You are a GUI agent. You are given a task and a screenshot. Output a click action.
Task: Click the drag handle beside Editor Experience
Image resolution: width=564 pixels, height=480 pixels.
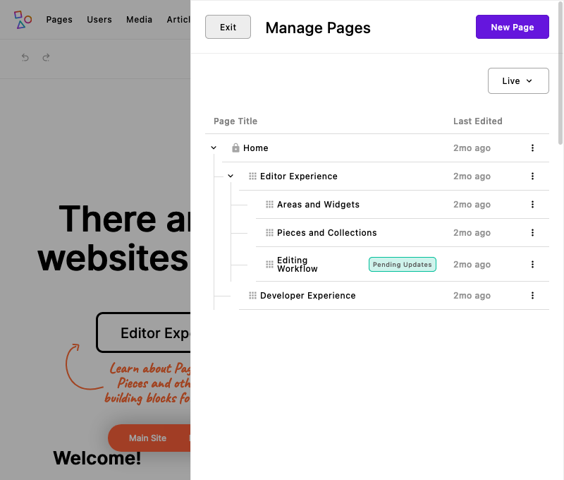[252, 176]
